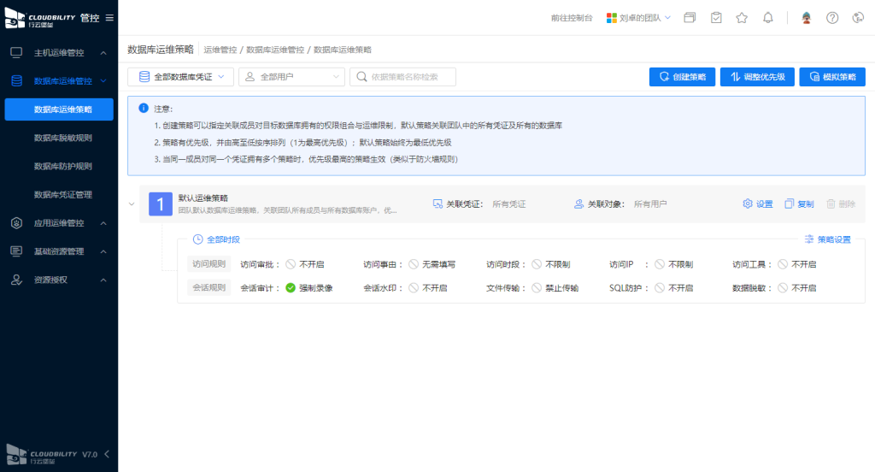Click the 调整优先级 button
Screen dimensions: 875x472
point(758,77)
